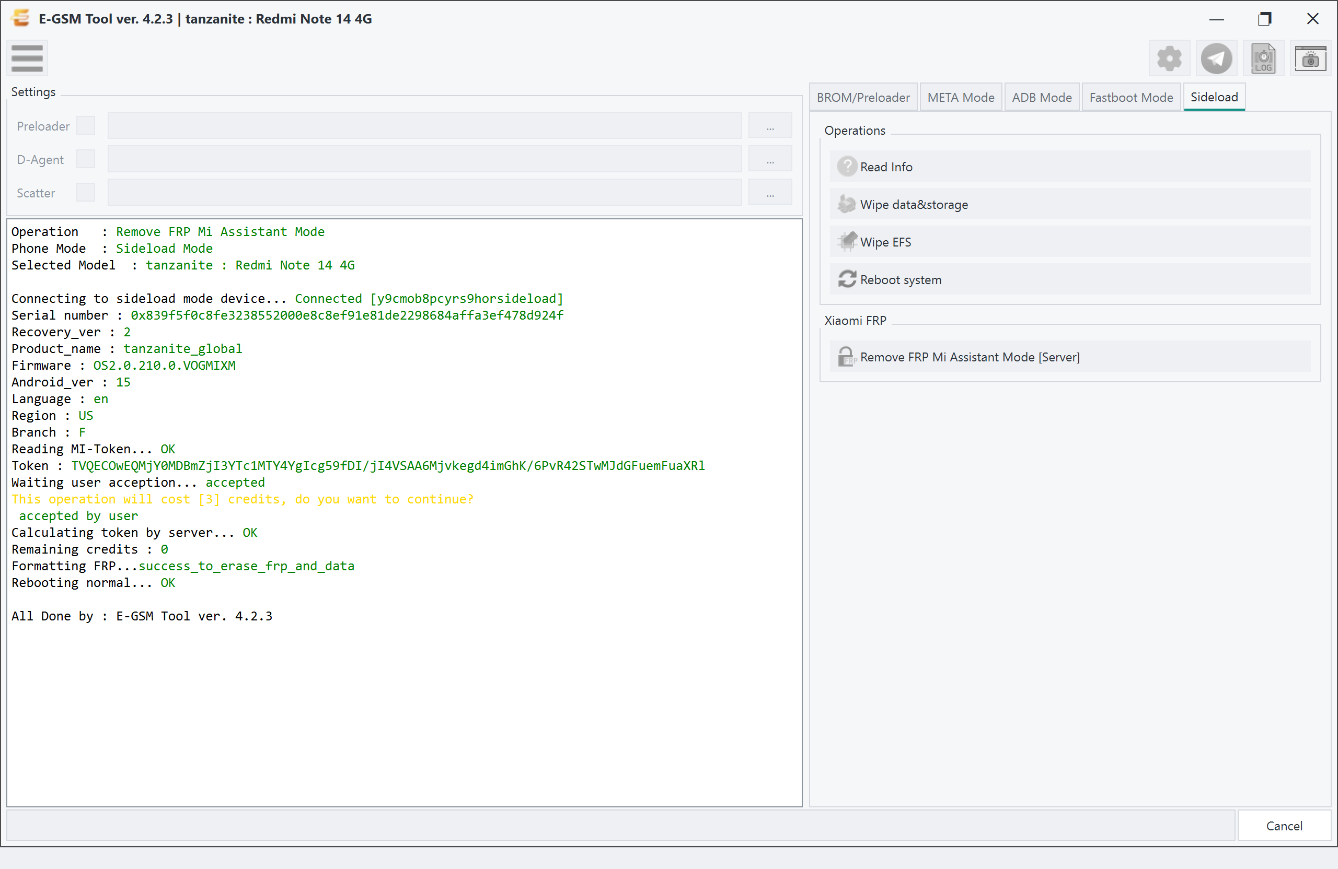Close the E-GSM Tool window
The width and height of the screenshot is (1338, 869).
pos(1312,18)
